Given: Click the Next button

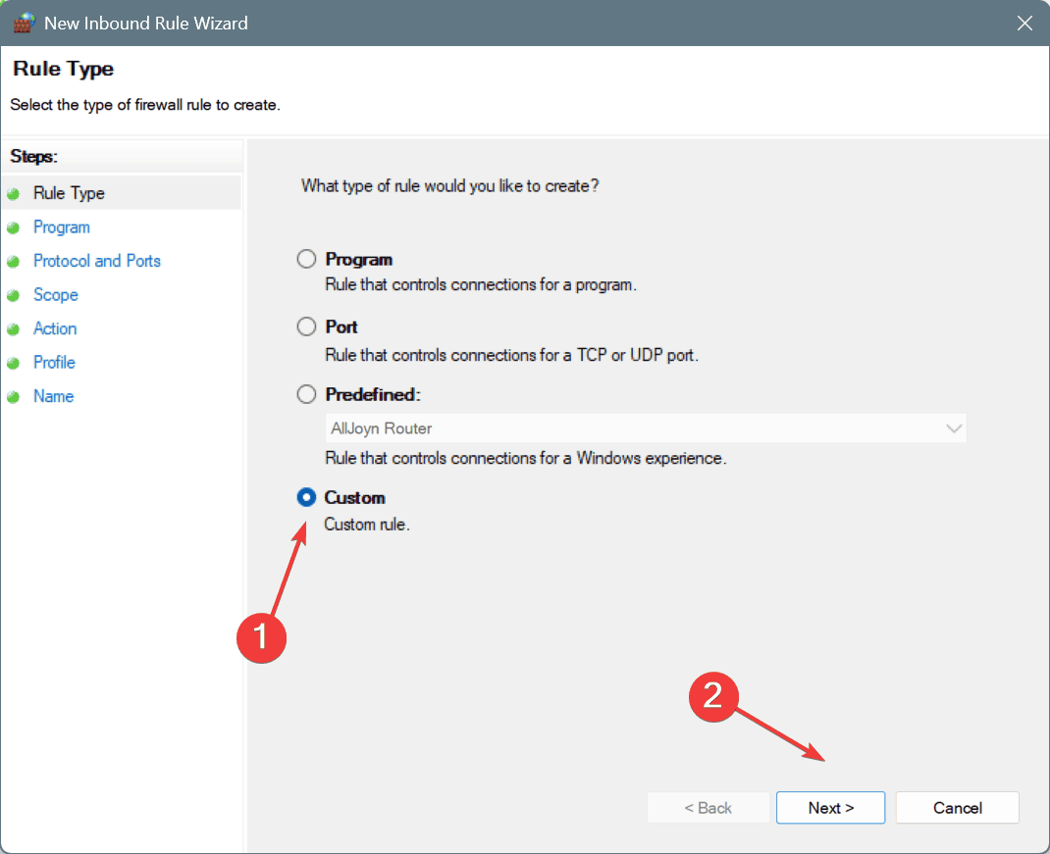Looking at the screenshot, I should (x=830, y=808).
